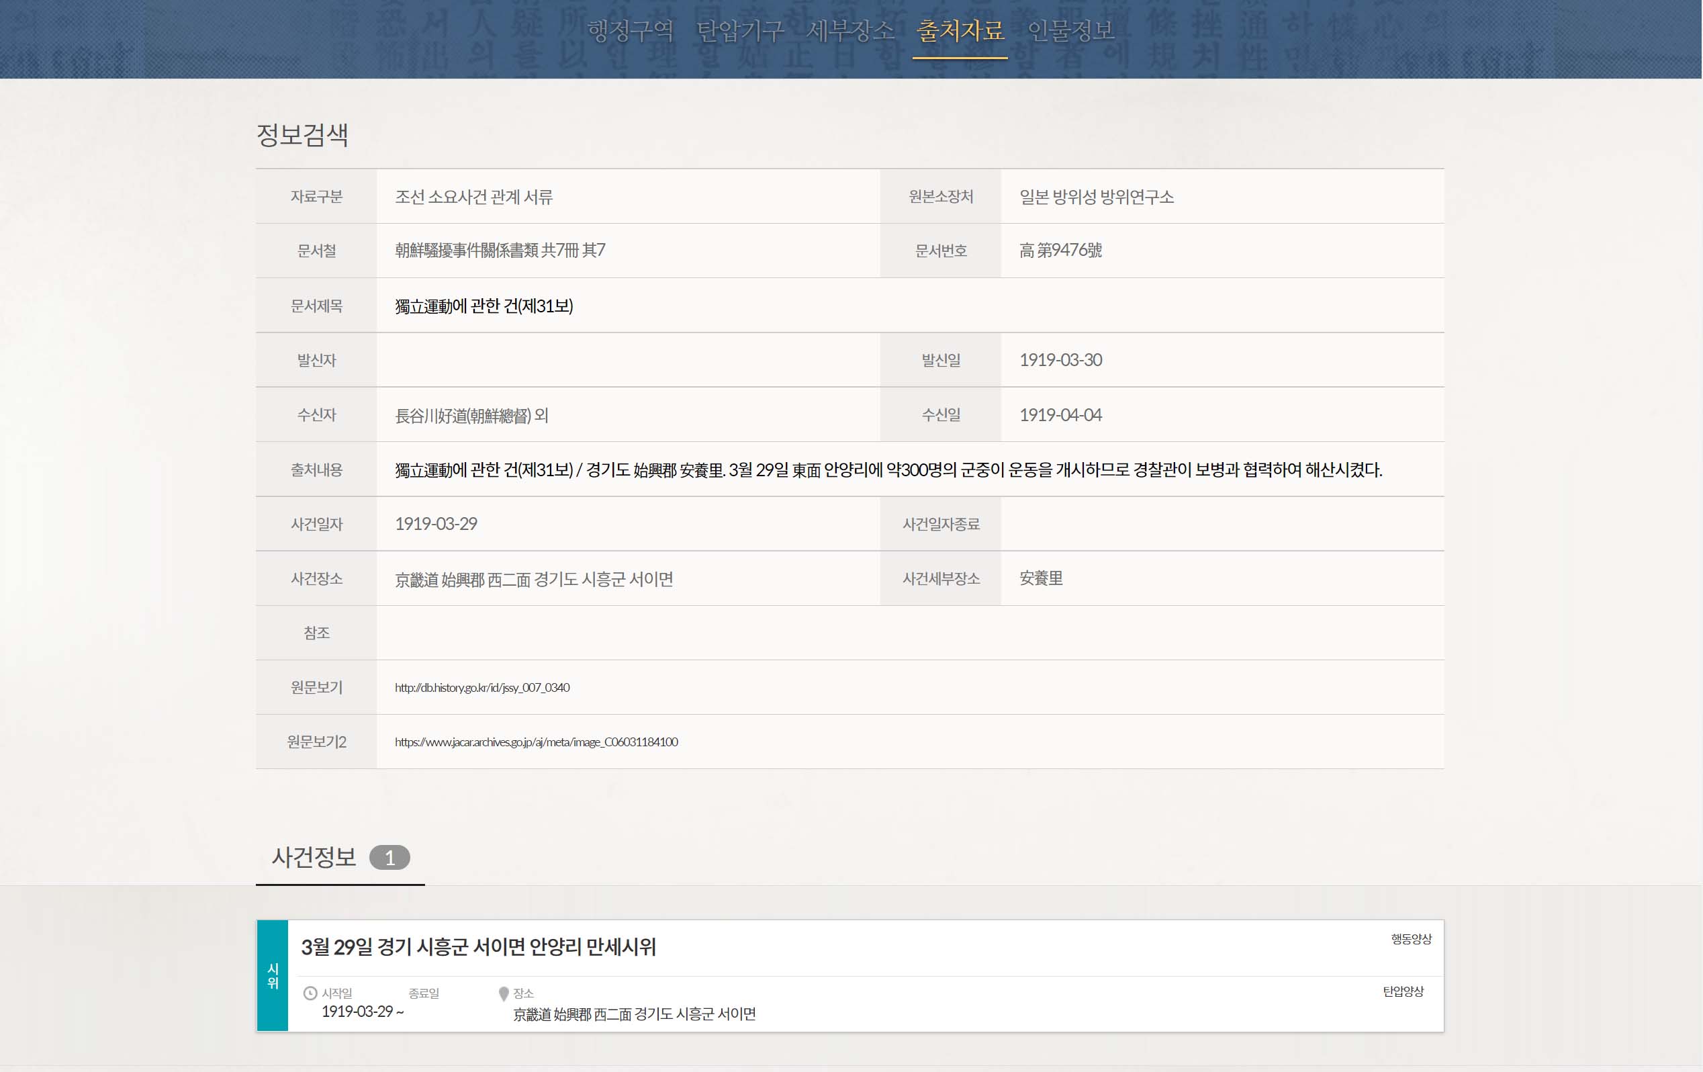The width and height of the screenshot is (1703, 1072).
Task: Open the 인물정보 tab
Action: [x=1070, y=30]
